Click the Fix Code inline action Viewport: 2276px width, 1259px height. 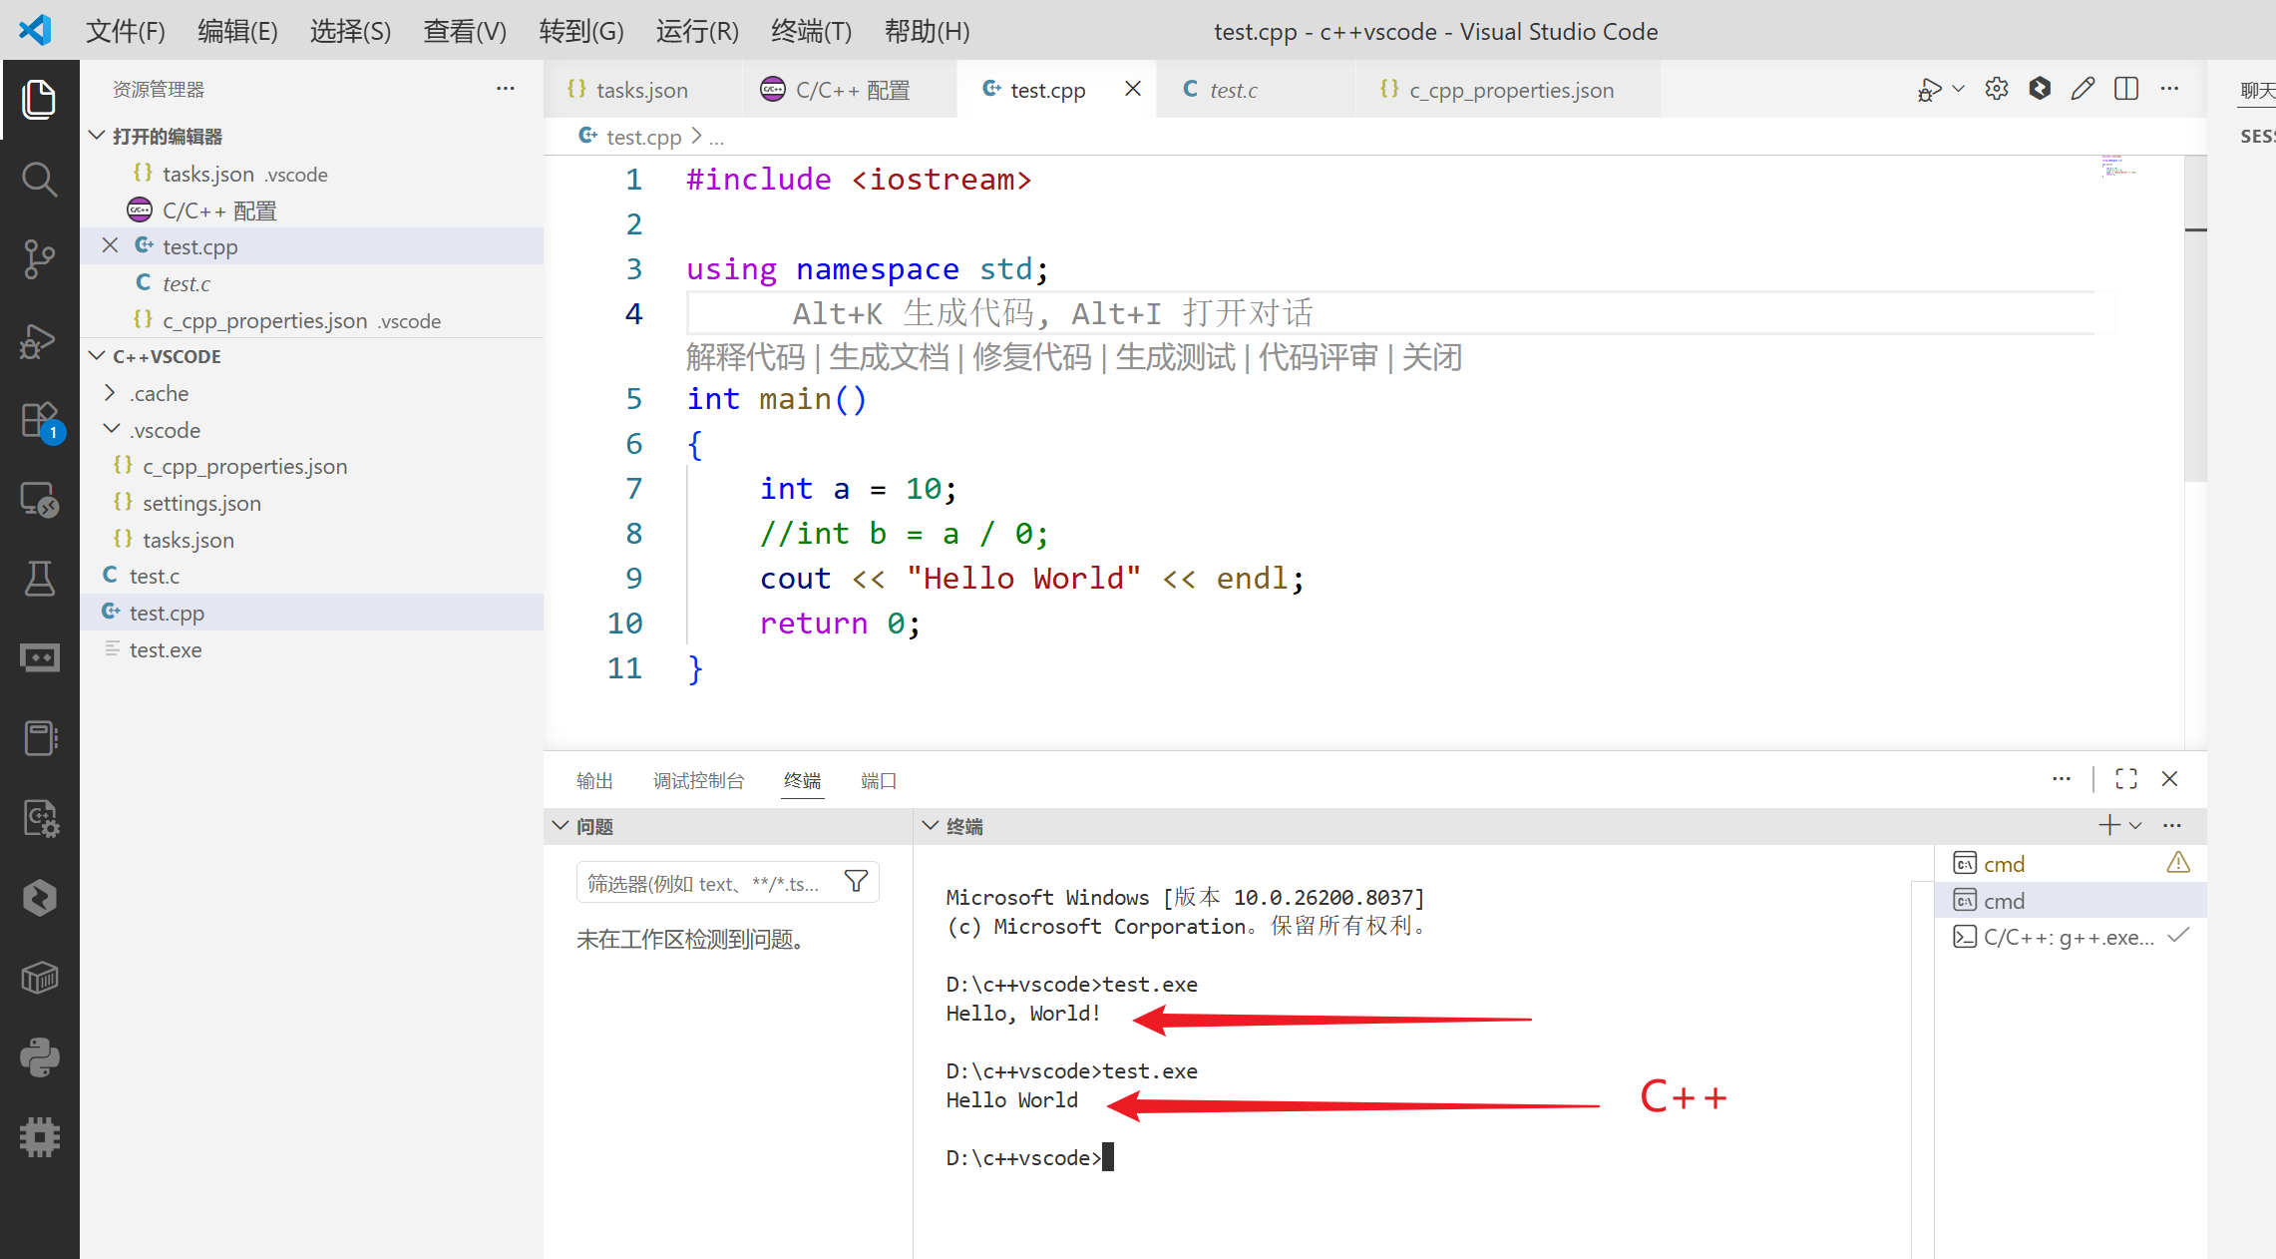point(1032,357)
